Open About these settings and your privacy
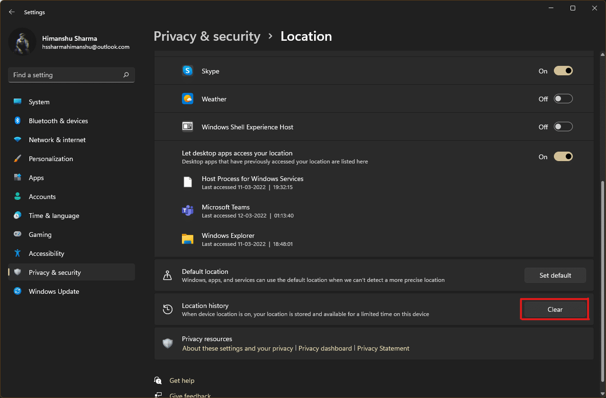 (238, 348)
